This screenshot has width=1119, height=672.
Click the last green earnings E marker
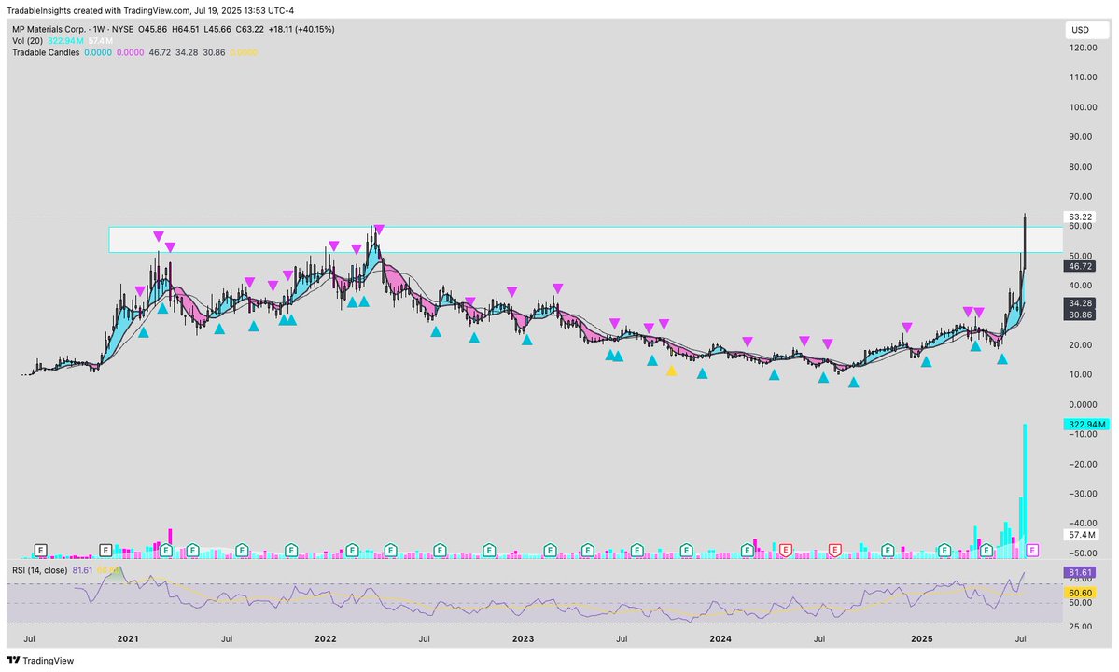click(987, 550)
